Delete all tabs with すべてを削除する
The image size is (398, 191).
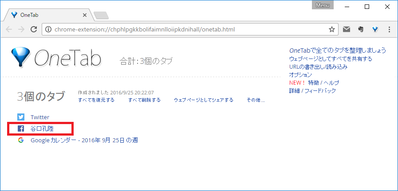[144, 100]
